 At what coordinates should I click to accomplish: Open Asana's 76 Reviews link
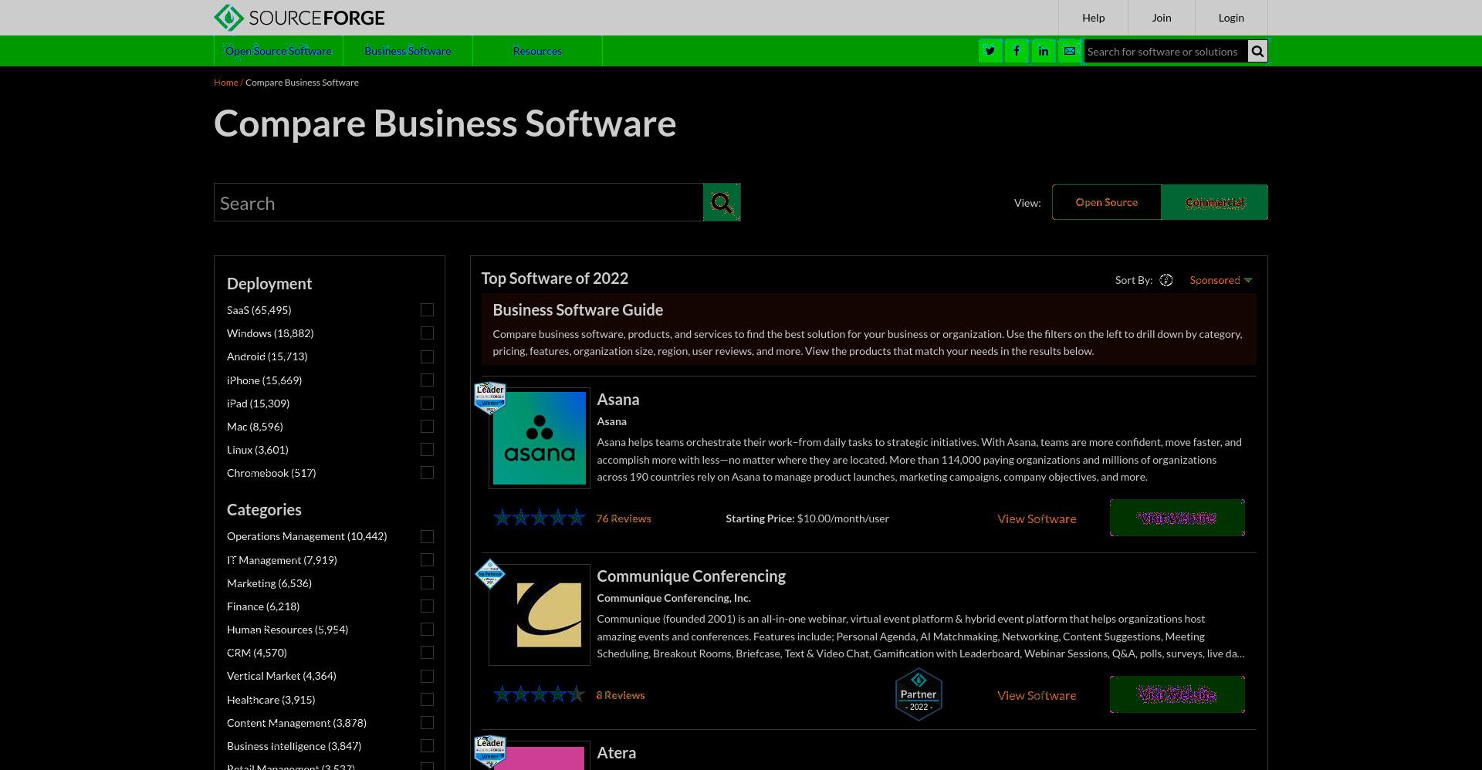(624, 518)
